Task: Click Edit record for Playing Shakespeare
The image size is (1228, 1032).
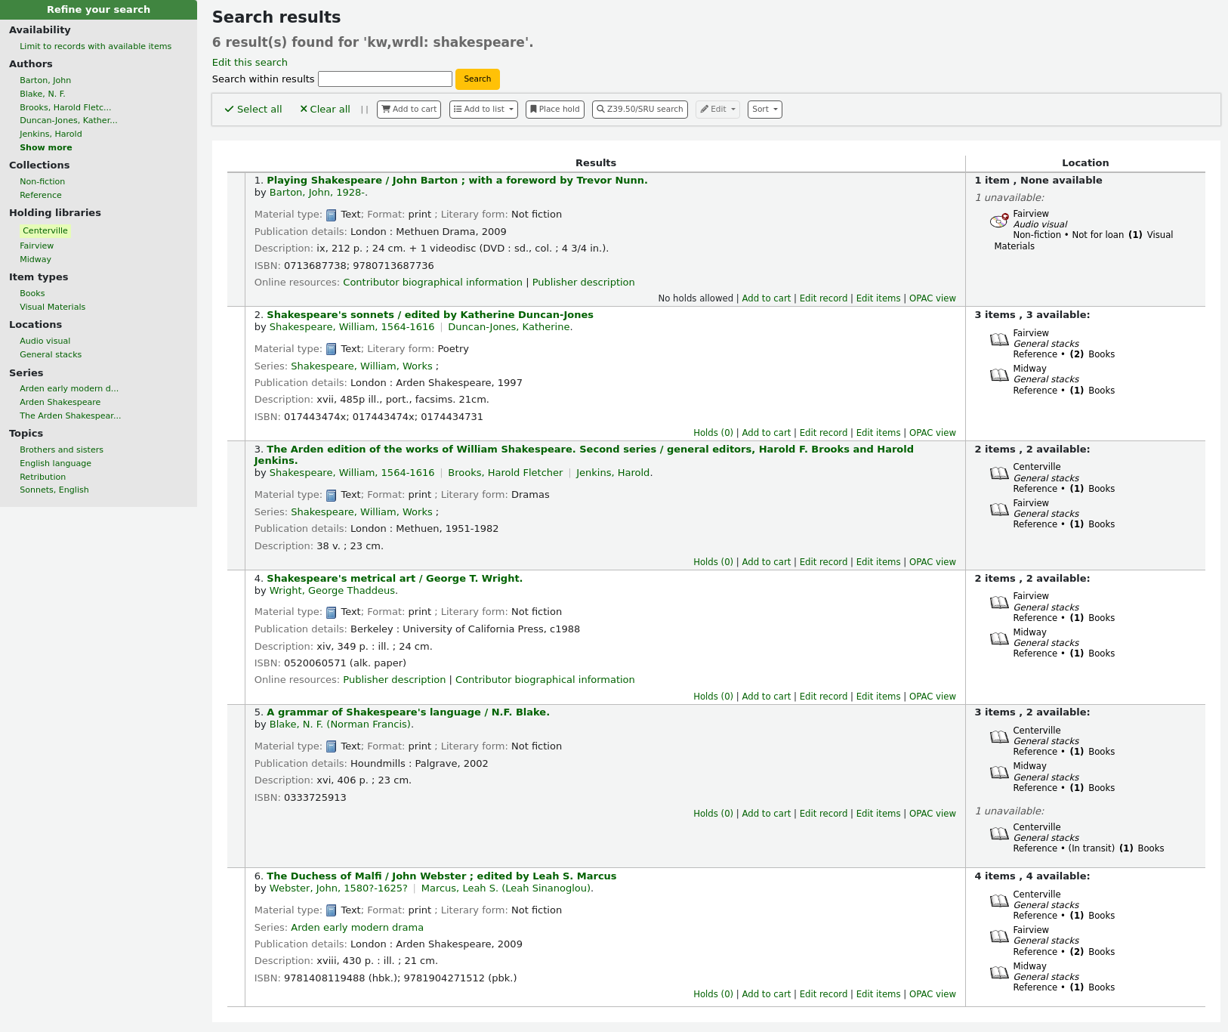Action: [823, 299]
